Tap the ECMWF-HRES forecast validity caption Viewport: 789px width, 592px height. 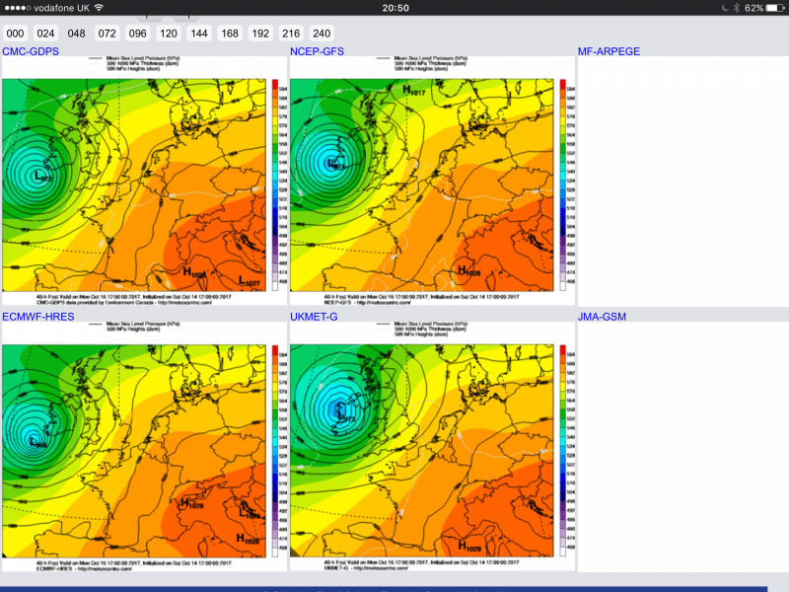134,565
